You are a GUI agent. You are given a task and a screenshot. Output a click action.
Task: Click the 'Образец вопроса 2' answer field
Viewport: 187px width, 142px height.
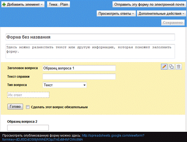[x=28, y=128]
